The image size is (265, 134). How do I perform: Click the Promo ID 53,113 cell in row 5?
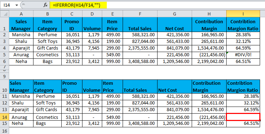coord(72,55)
